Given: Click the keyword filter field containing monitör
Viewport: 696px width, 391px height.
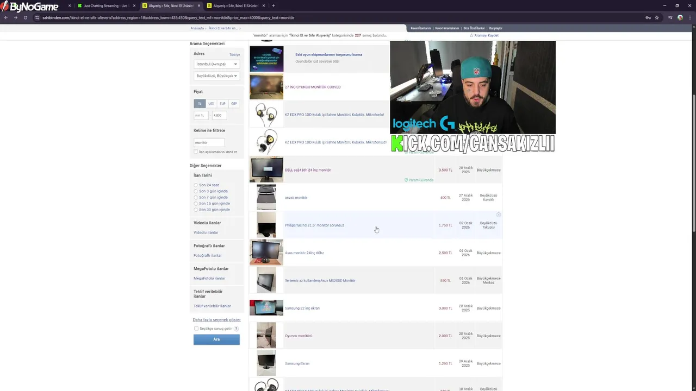Looking at the screenshot, I should [x=209, y=142].
